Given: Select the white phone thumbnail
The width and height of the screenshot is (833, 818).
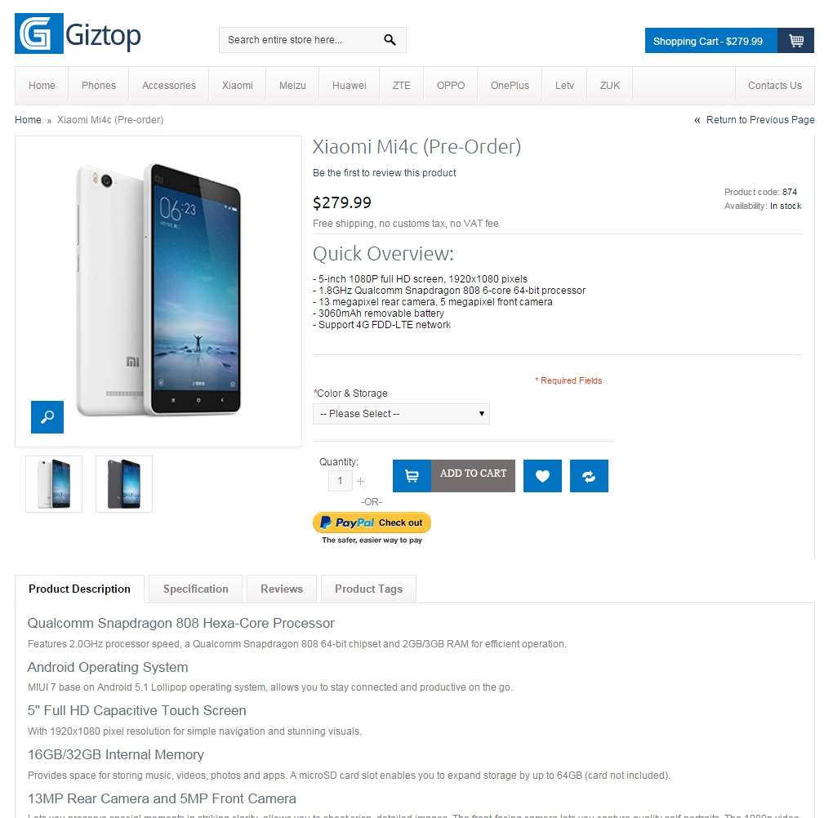Looking at the screenshot, I should pos(54,484).
